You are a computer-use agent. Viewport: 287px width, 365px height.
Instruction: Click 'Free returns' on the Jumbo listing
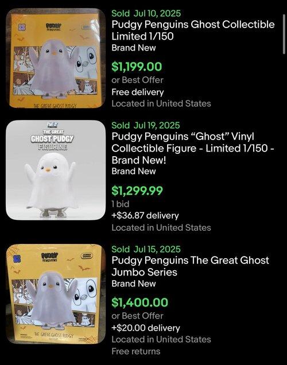coord(136,351)
